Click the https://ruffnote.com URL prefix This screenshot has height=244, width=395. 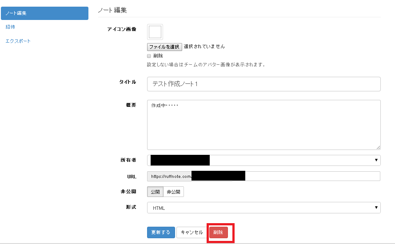point(170,177)
